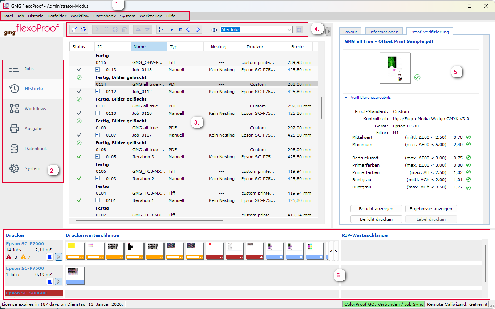Click the expand all groups toolbar icon
The image size is (495, 309).
pos(171,29)
